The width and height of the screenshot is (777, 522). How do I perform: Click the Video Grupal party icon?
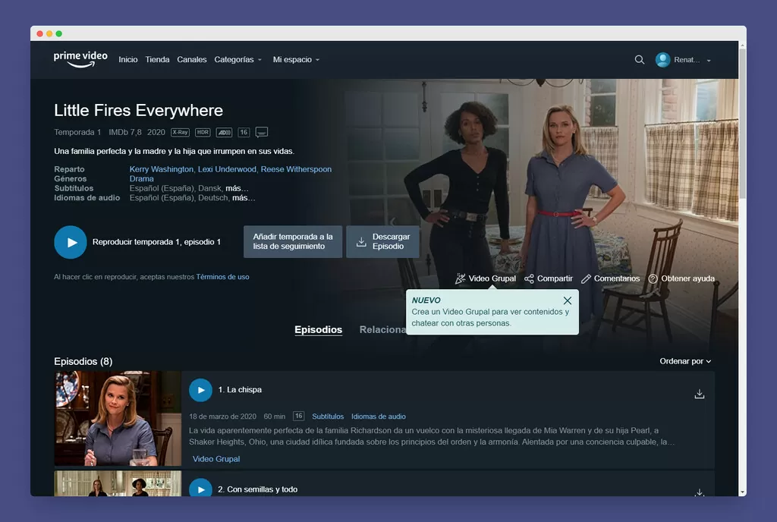tap(461, 278)
